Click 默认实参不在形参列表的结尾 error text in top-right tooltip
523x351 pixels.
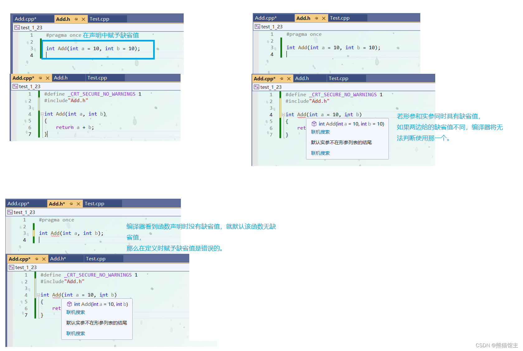tap(341, 143)
